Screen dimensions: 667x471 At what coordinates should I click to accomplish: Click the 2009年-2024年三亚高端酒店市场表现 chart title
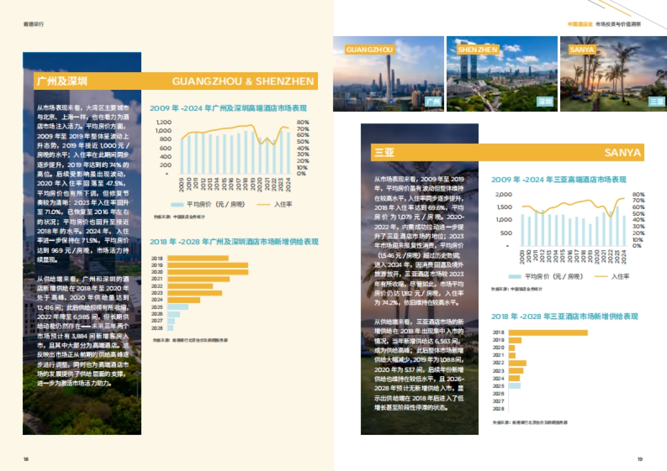[x=559, y=180]
